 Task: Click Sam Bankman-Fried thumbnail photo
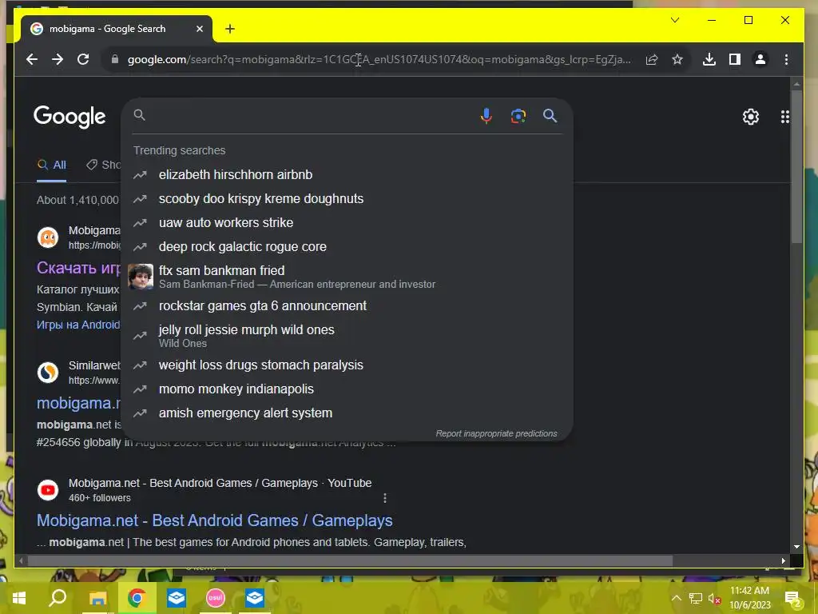click(141, 276)
